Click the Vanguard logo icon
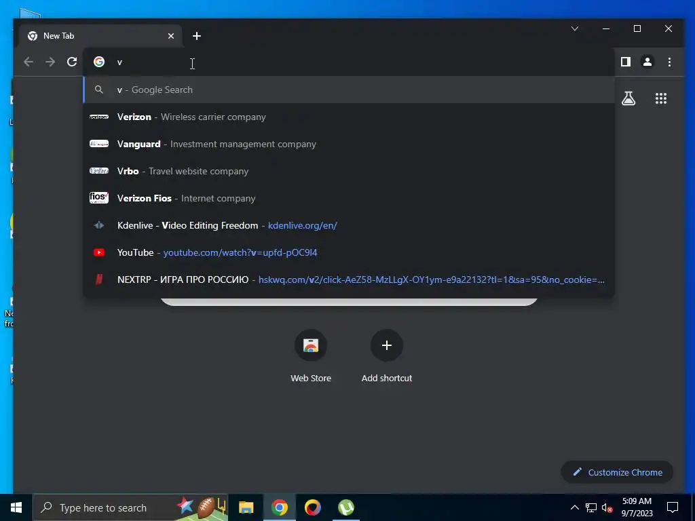 (x=99, y=144)
